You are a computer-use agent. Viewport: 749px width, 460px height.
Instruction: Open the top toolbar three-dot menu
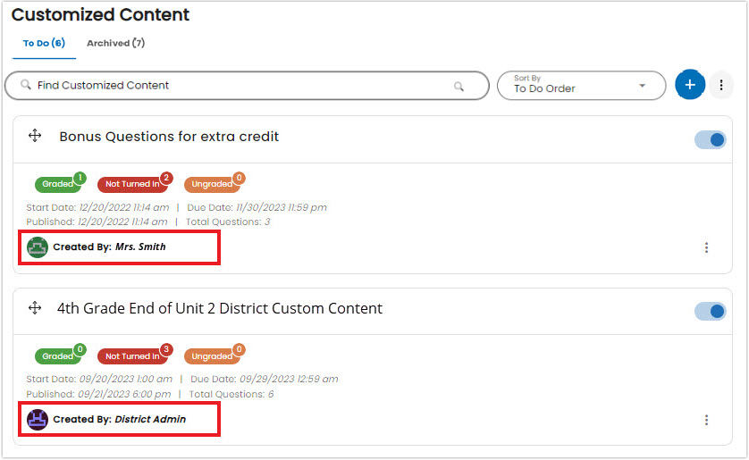(x=720, y=85)
